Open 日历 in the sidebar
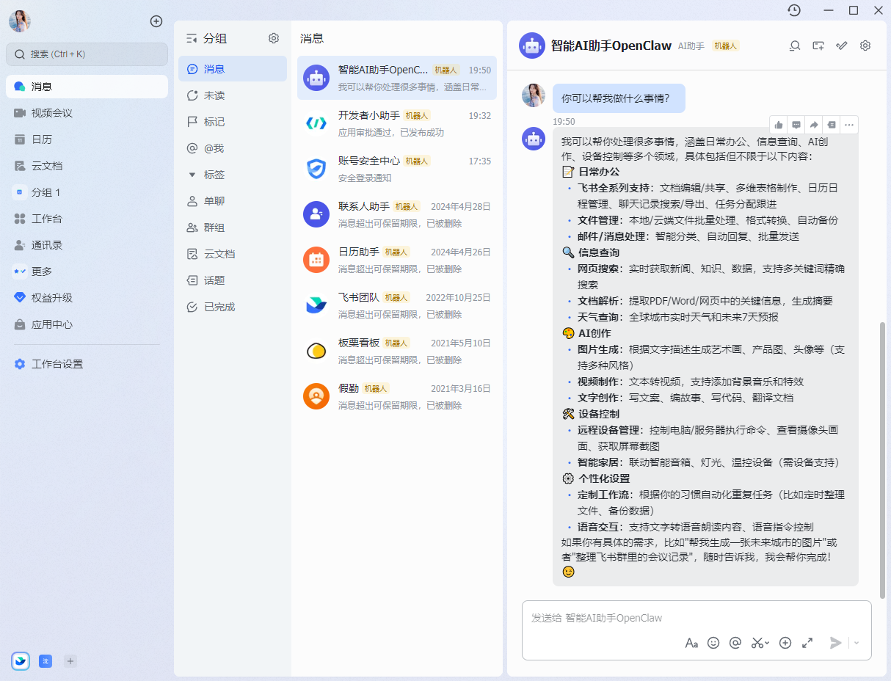Screen dimensions: 891x681 pyautogui.click(x=87, y=139)
